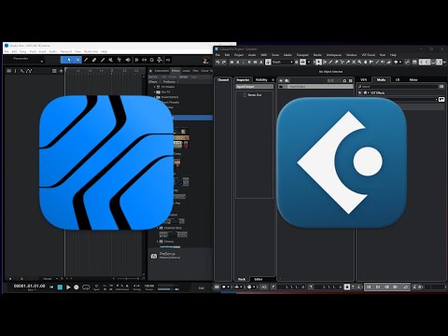Select the Paint tool in Studio One
The height and width of the screenshot is (336, 448).
click(x=103, y=60)
